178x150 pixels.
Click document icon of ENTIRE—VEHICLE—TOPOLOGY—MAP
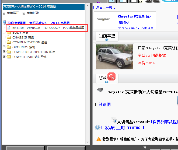tap(9, 27)
